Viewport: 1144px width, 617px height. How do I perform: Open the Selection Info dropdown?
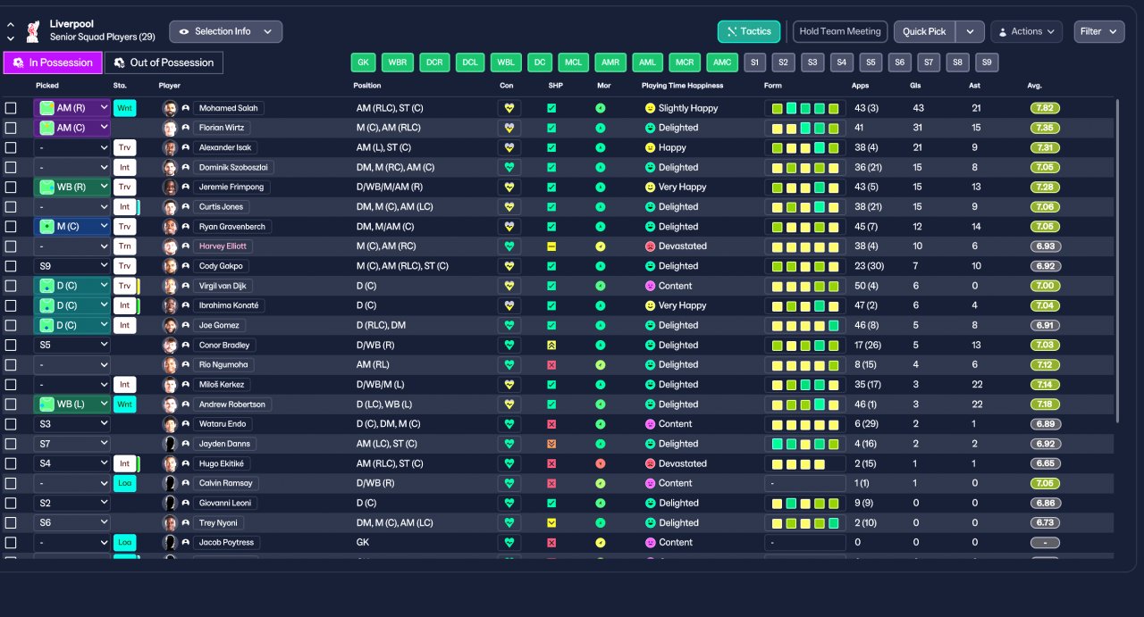point(225,31)
